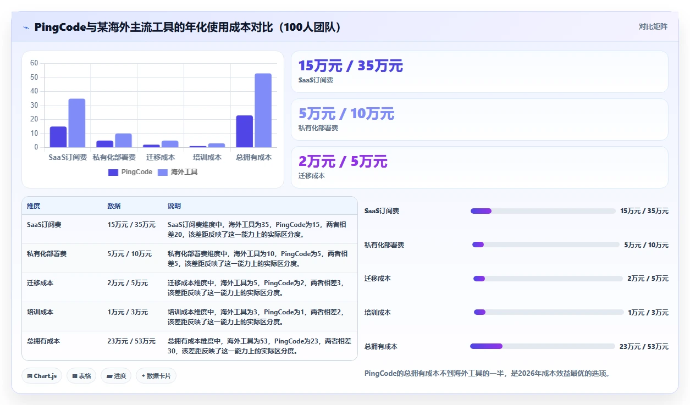Select the 私有化部署费 table row cell
690x405 pixels.
(x=47, y=254)
